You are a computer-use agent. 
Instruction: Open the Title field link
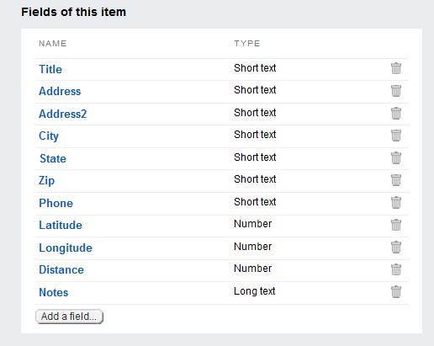click(50, 69)
